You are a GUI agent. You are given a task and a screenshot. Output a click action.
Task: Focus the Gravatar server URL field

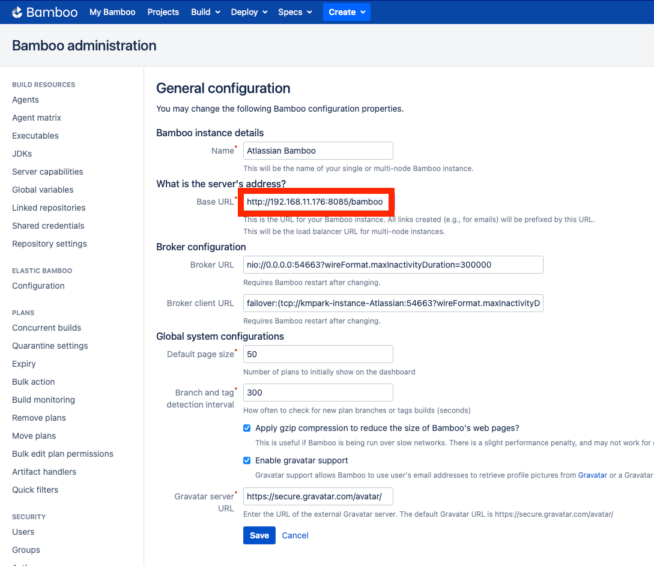tap(318, 496)
